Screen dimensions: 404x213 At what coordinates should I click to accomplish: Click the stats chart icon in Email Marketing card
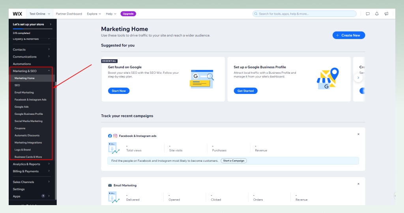[114, 197]
